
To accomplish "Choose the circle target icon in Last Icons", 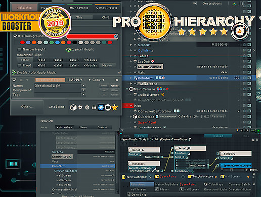I will (x=87, y=107).
